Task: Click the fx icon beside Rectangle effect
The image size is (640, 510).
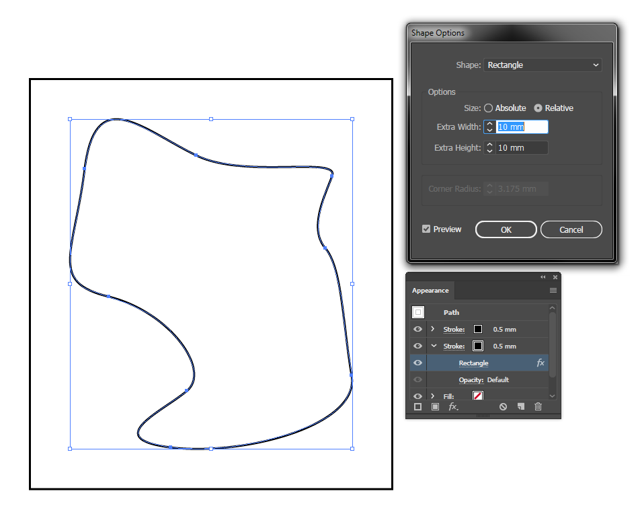Action: coord(542,363)
